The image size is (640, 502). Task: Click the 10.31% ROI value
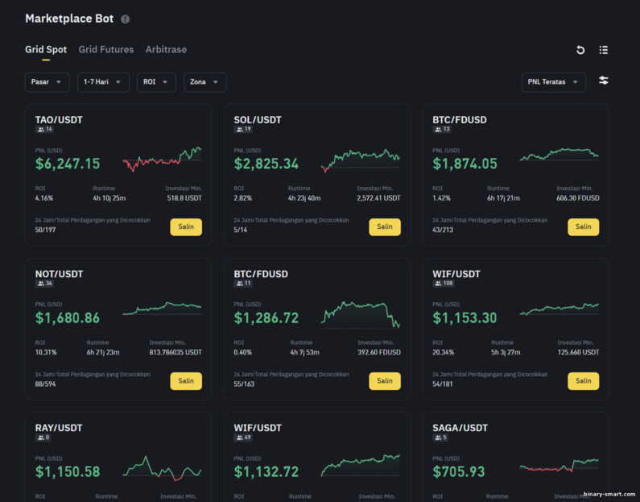[x=46, y=352]
